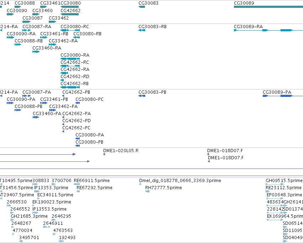Click EST EC34011.5prime label
Viewport: 303px width, 243px height.
55,195
